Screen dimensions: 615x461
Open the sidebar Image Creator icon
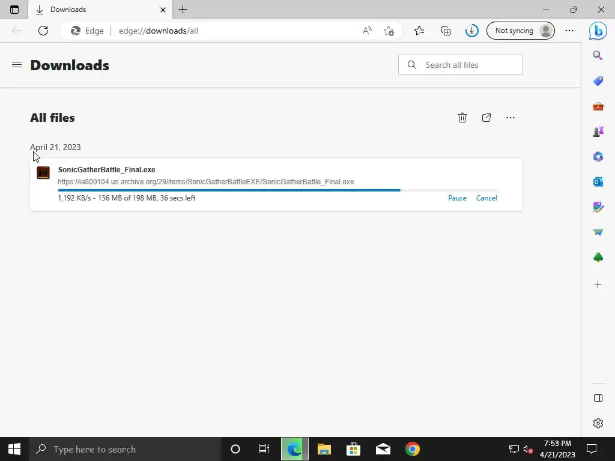[598, 207]
